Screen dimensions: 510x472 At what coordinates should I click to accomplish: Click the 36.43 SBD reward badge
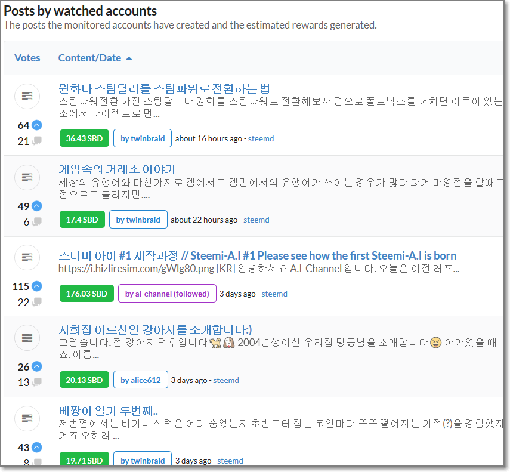coord(84,138)
